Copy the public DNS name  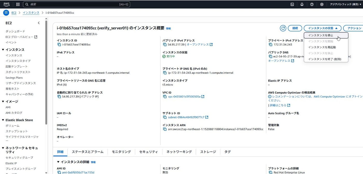click(x=270, y=57)
